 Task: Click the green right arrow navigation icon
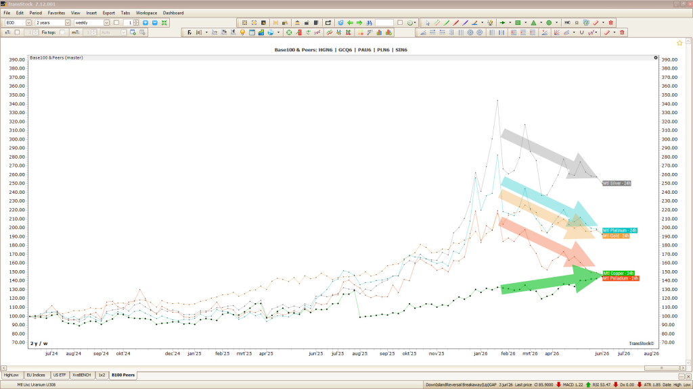tap(359, 22)
